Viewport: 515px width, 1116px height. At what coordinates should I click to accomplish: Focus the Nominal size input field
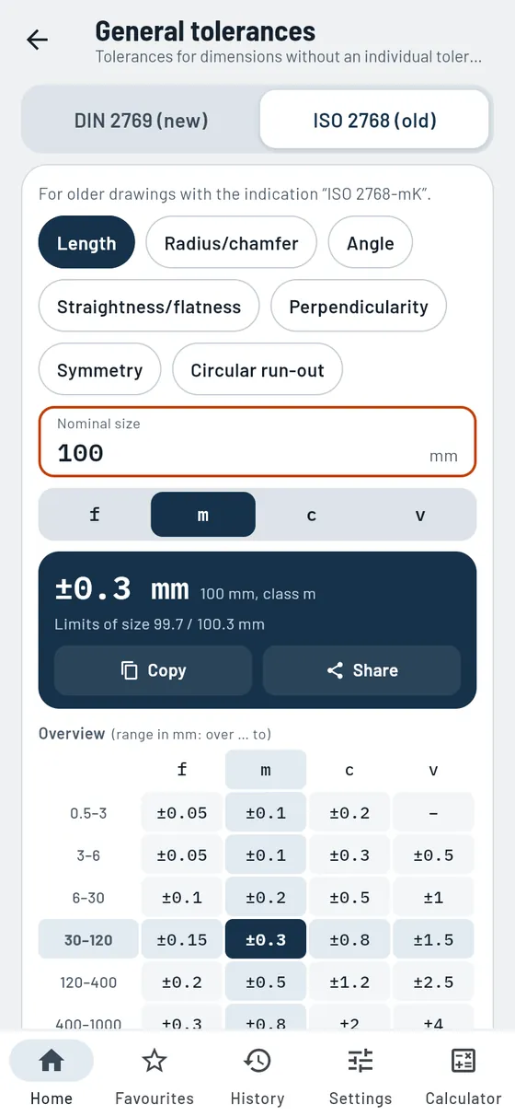pos(257,442)
